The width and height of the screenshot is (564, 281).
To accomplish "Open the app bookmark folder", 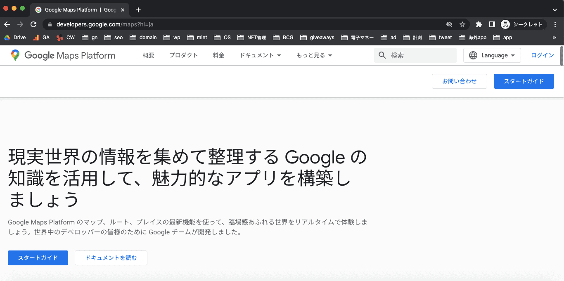I will [503, 38].
